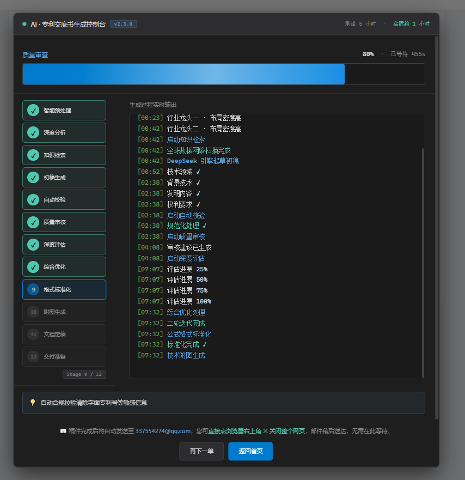The width and height of the screenshot is (465, 480).
Task: Click log line 行业龙头二 · 布局密度高
Action: (204, 129)
